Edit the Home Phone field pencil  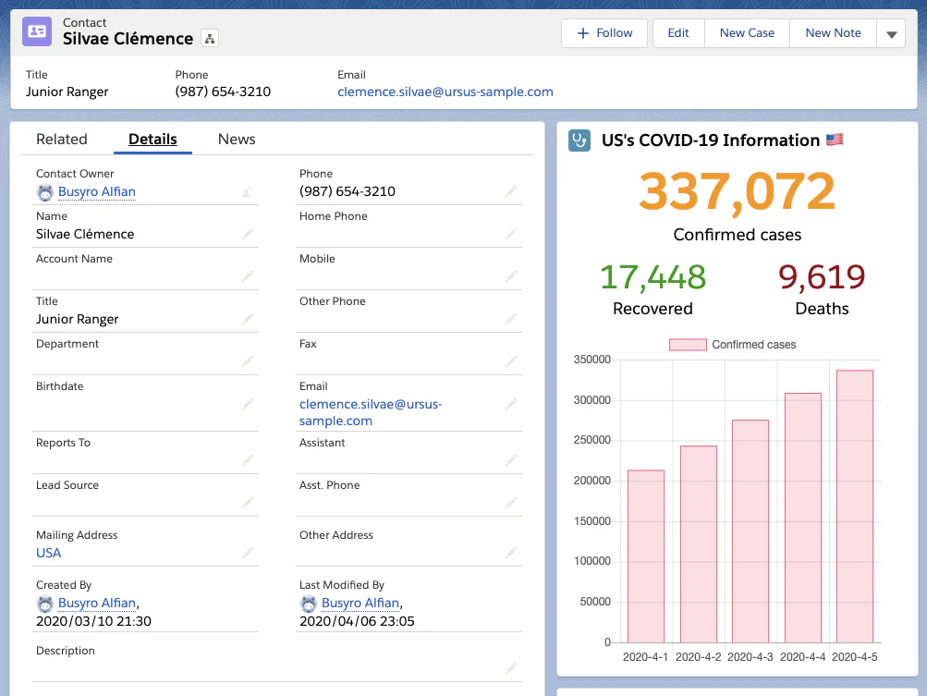click(511, 234)
